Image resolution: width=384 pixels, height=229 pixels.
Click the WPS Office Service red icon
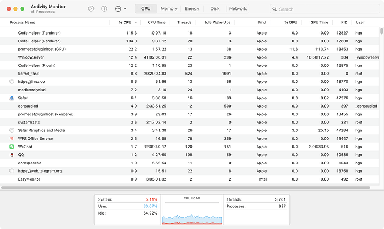click(12, 139)
